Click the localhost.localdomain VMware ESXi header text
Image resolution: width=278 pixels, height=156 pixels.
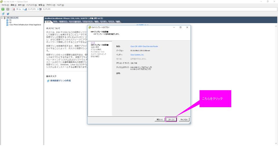coord(74,18)
